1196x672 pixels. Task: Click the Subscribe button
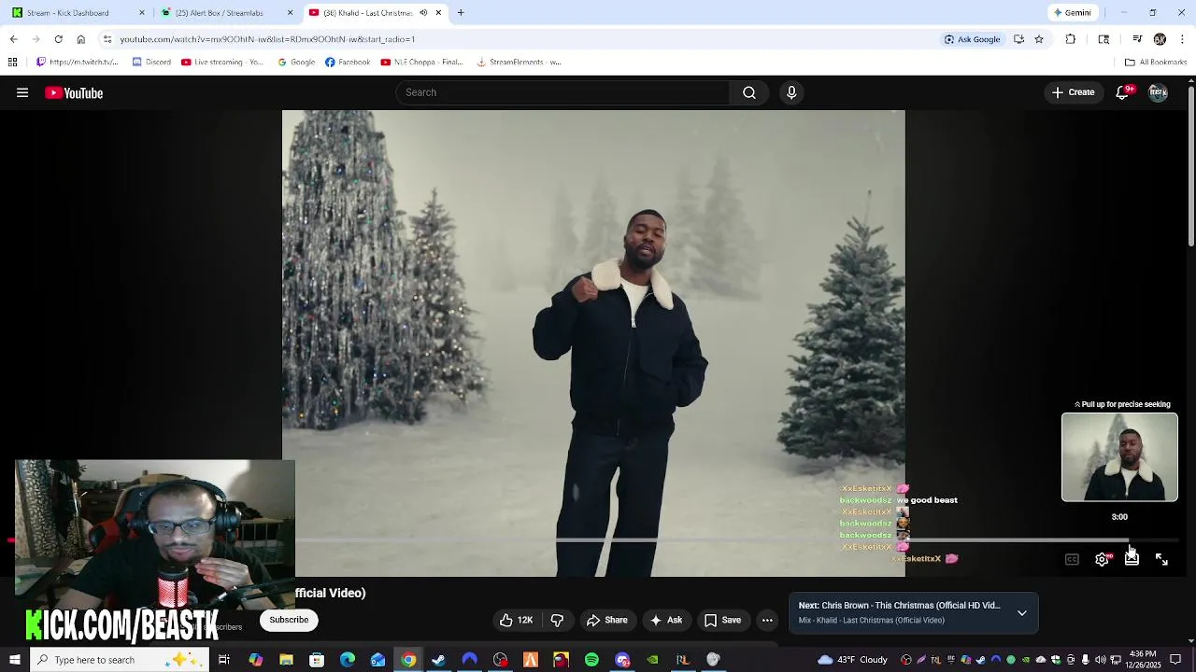tap(289, 620)
